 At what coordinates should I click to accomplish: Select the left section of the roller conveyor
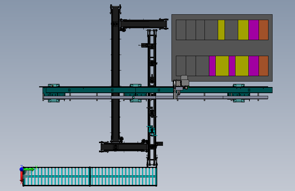coord(56,176)
